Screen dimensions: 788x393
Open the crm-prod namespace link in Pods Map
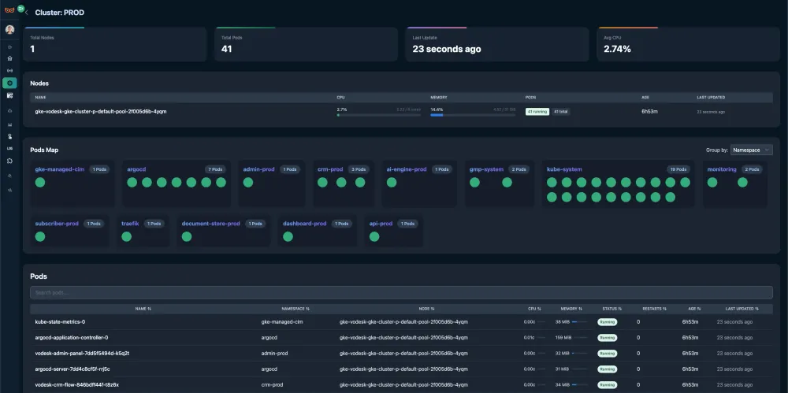(x=330, y=169)
